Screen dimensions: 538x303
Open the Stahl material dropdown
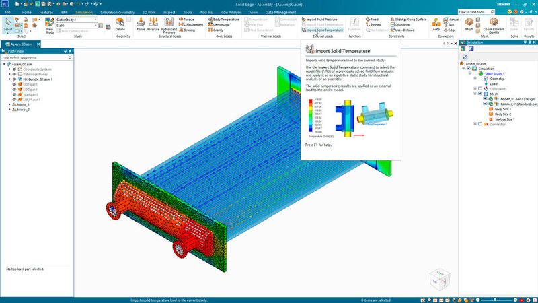tap(95, 26)
